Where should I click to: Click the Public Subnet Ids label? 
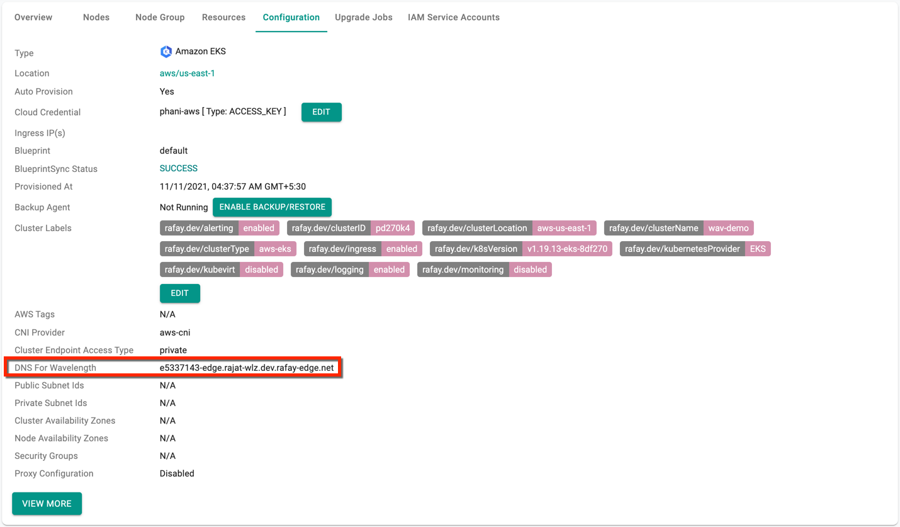(49, 385)
